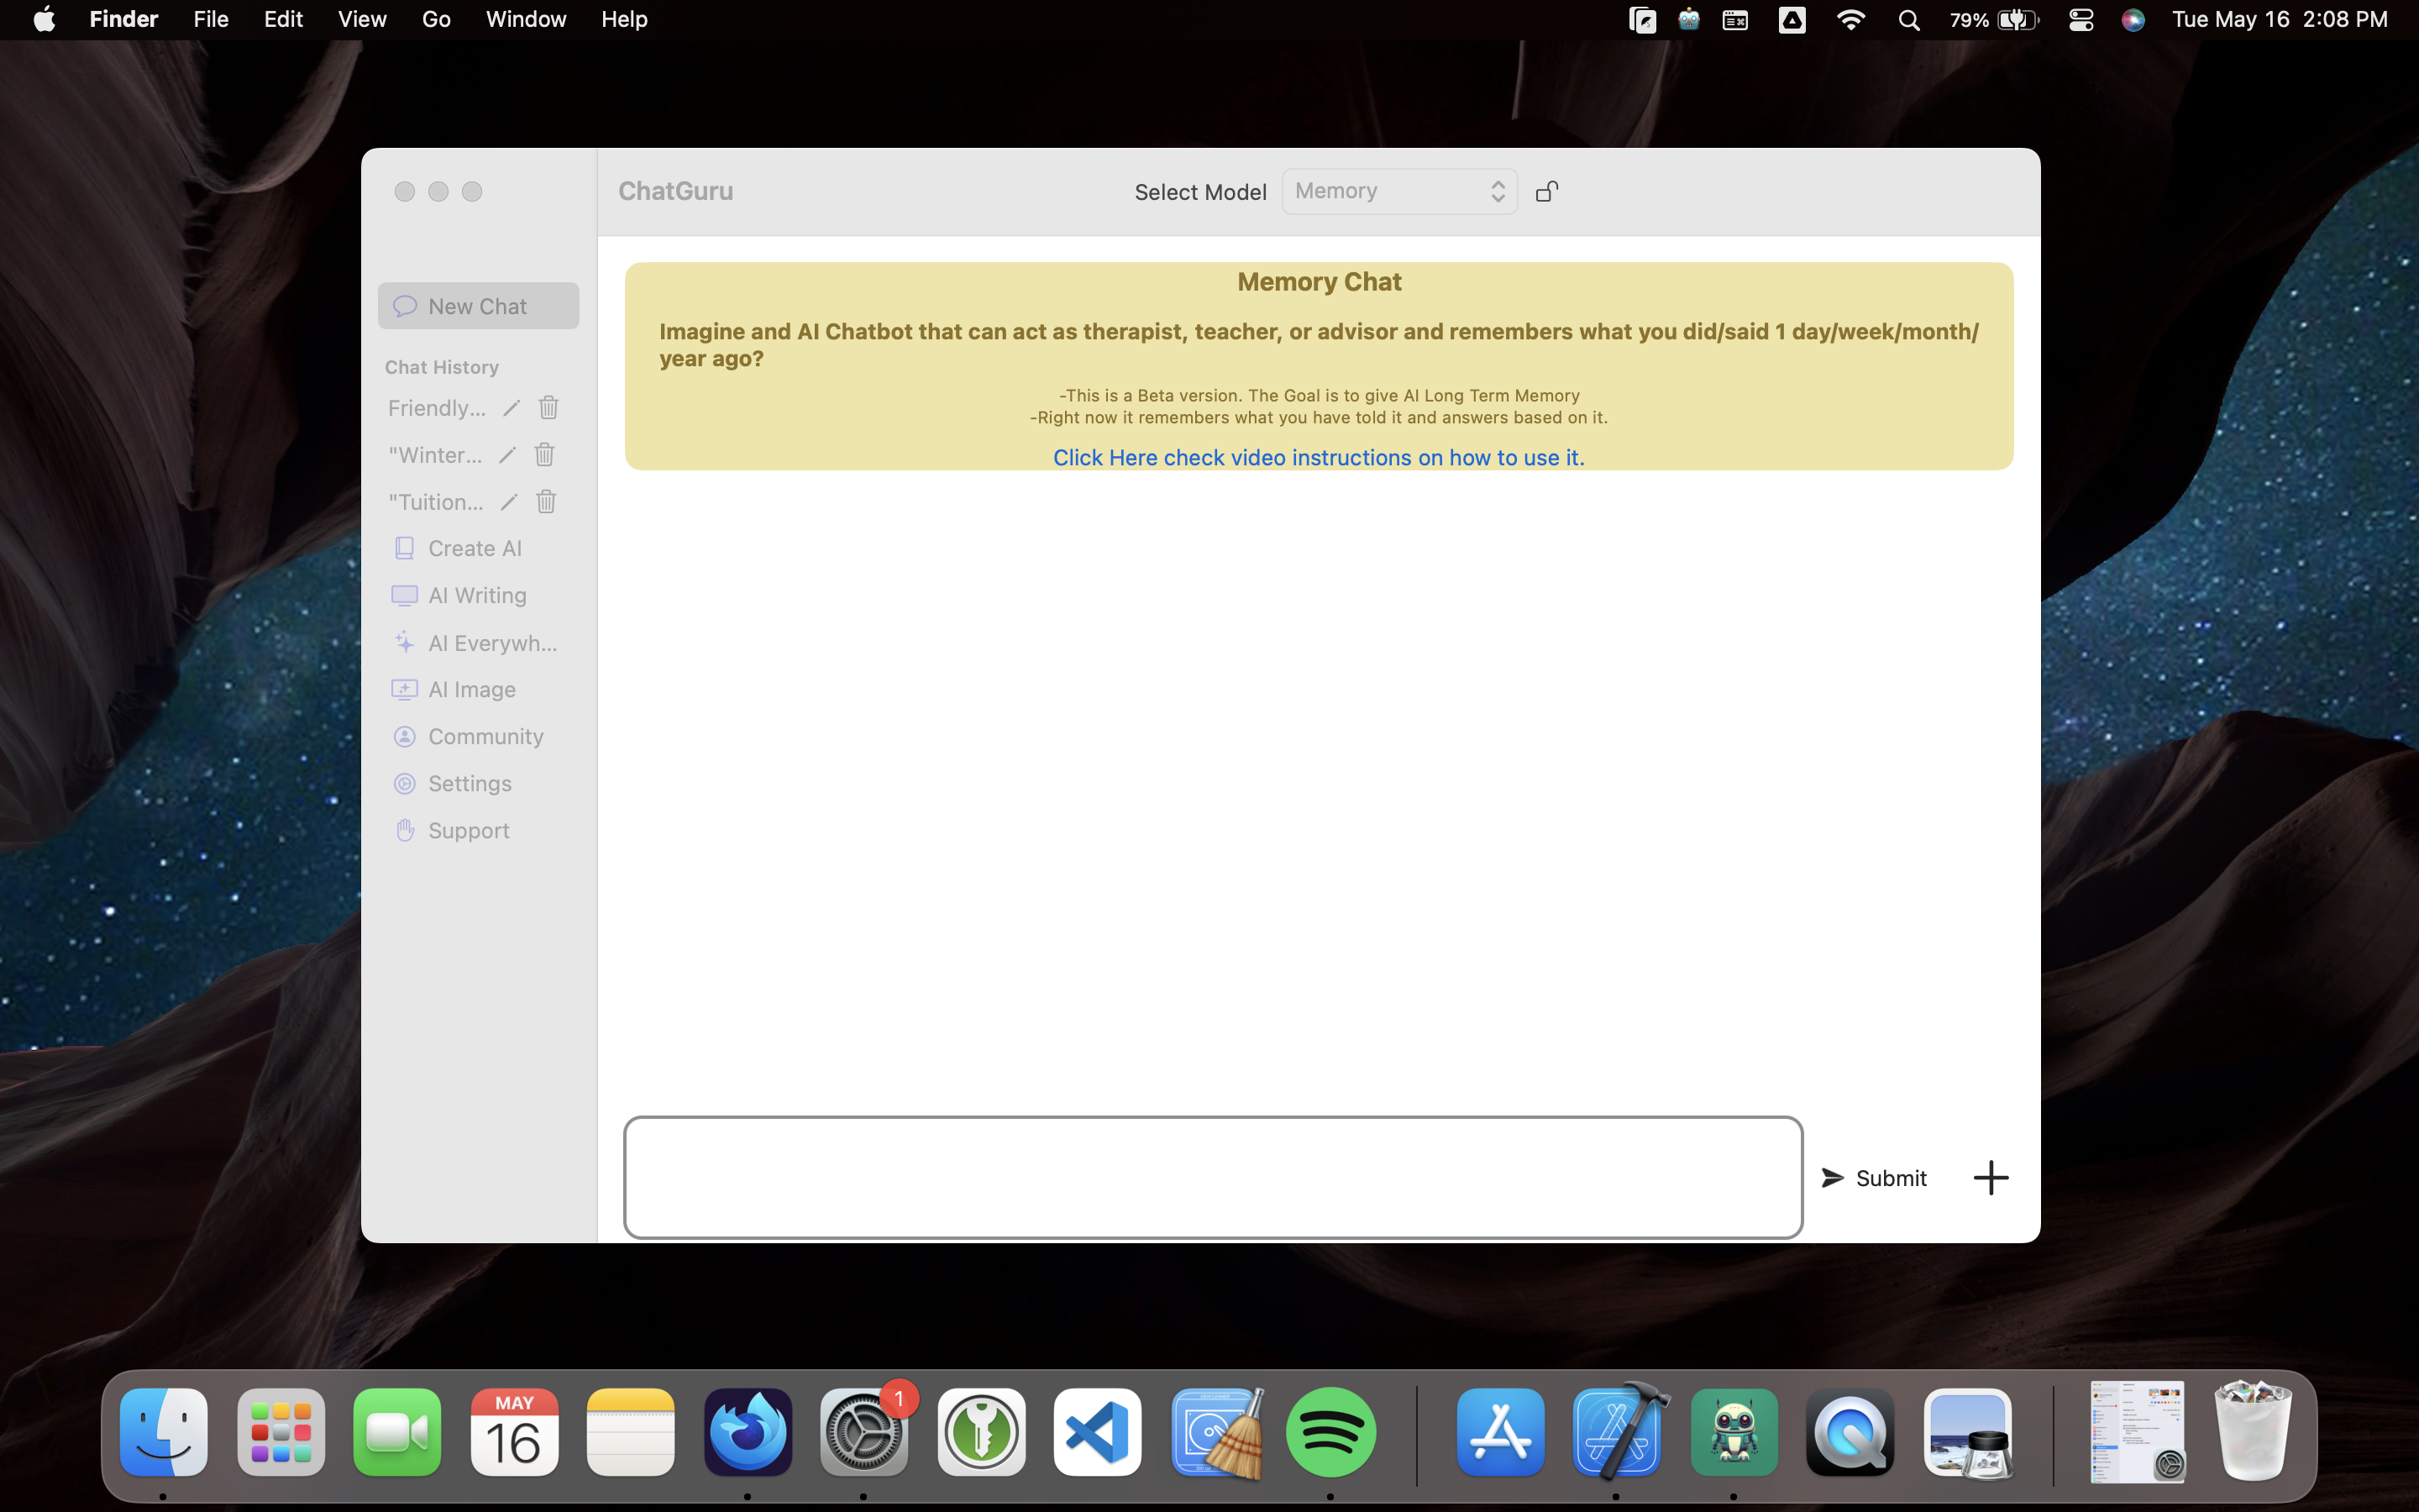Open Wi-Fi status menu

pyautogui.click(x=1850, y=20)
